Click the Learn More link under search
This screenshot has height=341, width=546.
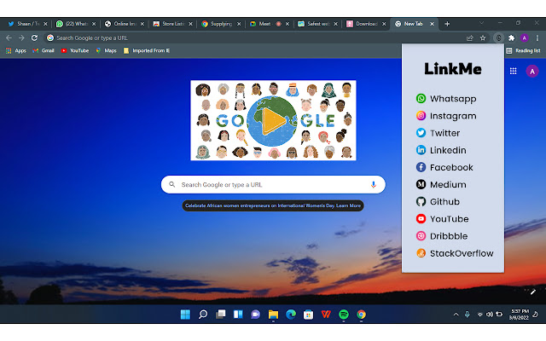click(348, 205)
